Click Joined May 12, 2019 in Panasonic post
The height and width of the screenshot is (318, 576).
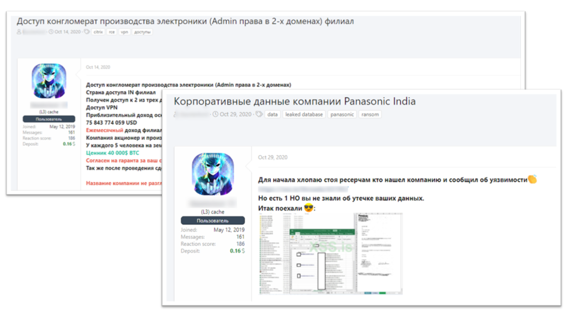213,230
